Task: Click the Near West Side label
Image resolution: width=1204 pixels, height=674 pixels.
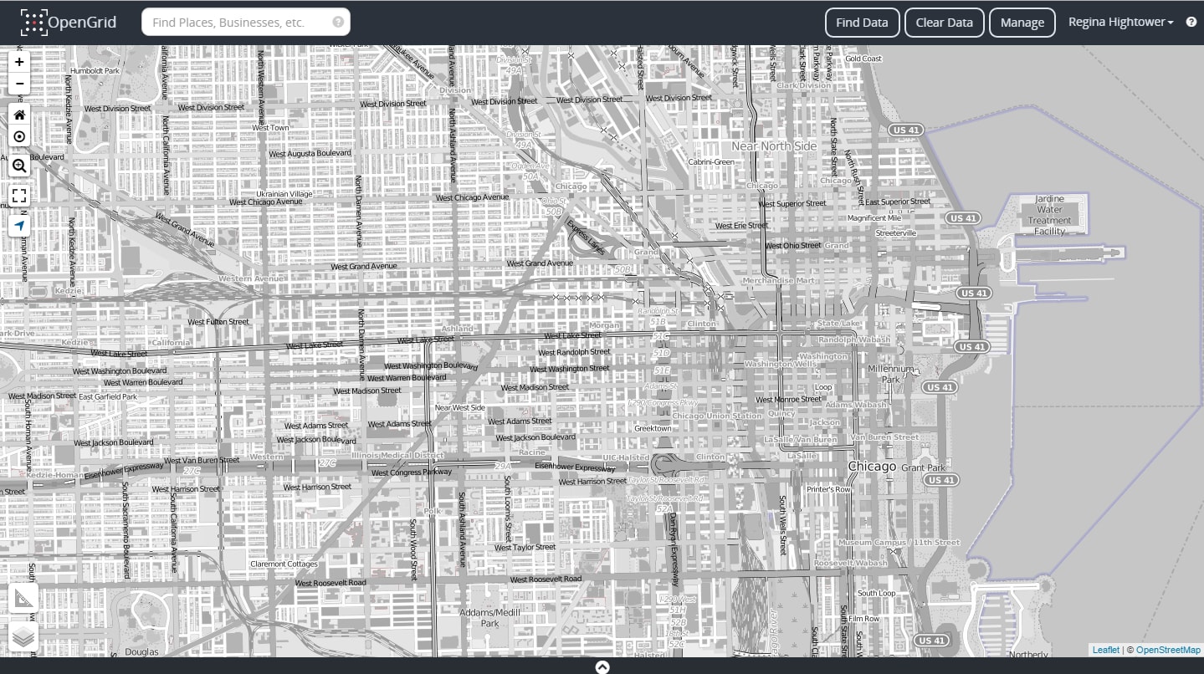Action: (459, 408)
